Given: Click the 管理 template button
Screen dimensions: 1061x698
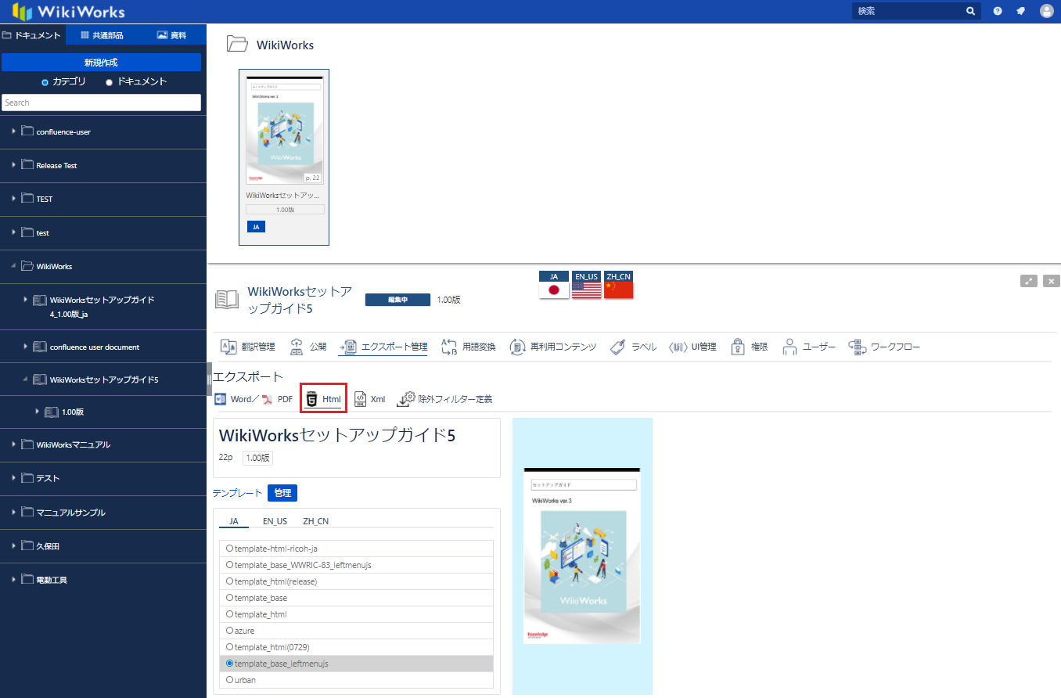Looking at the screenshot, I should tap(282, 493).
